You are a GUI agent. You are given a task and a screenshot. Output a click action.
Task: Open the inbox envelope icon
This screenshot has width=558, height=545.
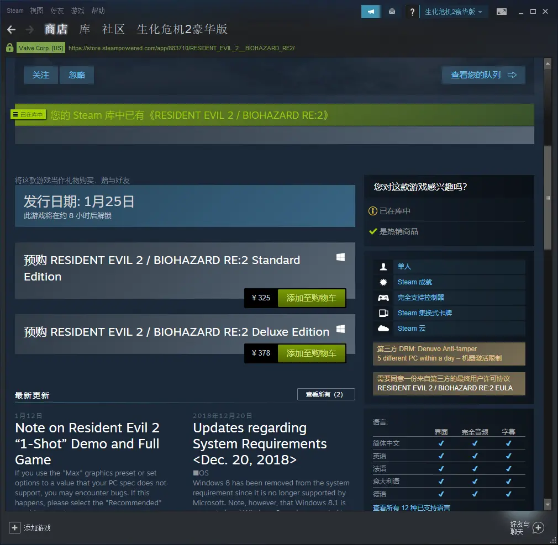point(392,12)
